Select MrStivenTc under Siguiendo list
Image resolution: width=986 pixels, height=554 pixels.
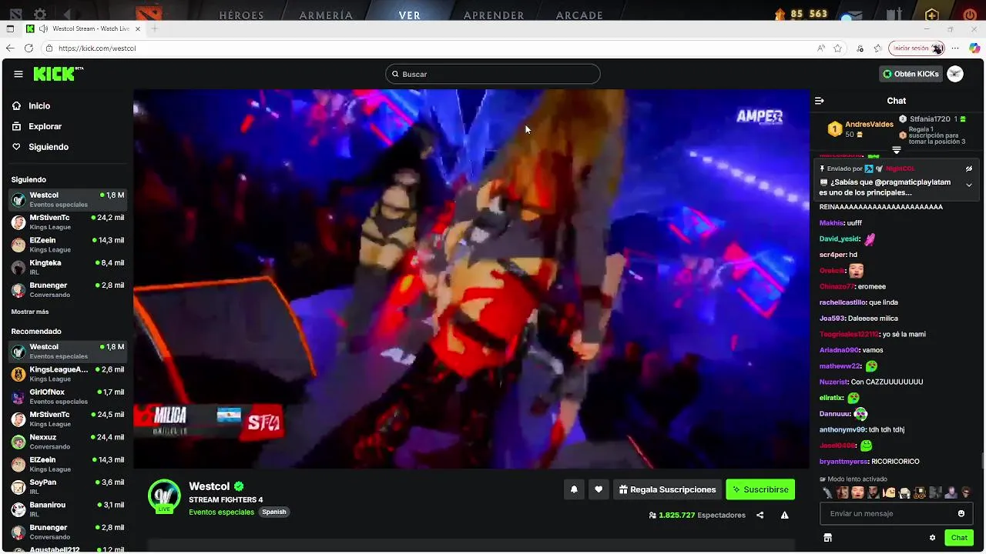click(68, 222)
